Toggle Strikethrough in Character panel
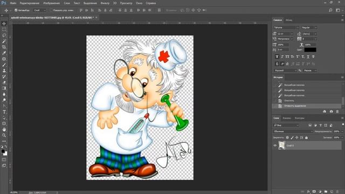Screen dimensions: 345x194 tap(313, 57)
